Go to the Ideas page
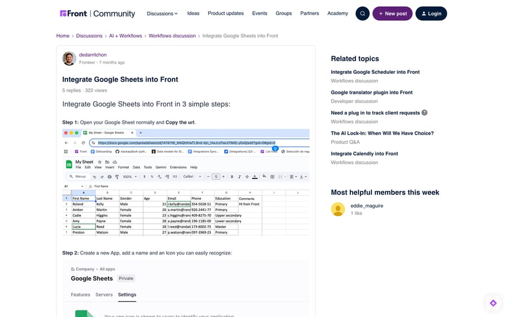 click(193, 14)
